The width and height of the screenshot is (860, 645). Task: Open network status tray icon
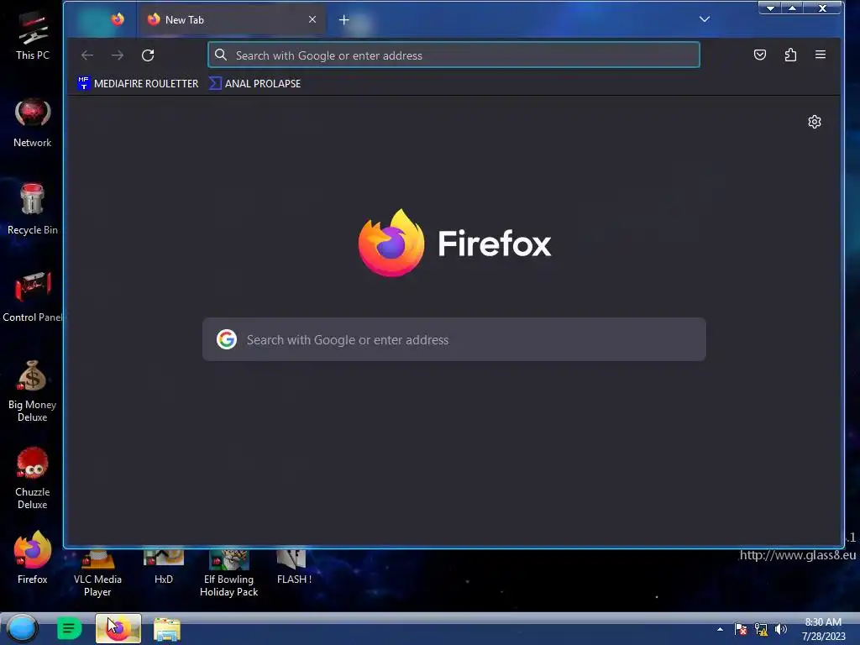pyautogui.click(x=761, y=629)
